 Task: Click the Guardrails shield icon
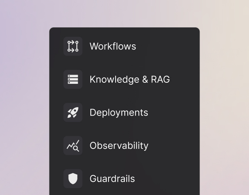[73, 179]
